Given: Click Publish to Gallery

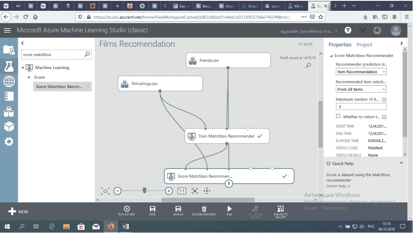Looking at the screenshot, I should 281,212.
